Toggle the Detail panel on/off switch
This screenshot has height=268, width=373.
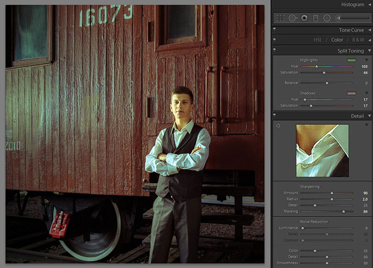click(x=275, y=116)
